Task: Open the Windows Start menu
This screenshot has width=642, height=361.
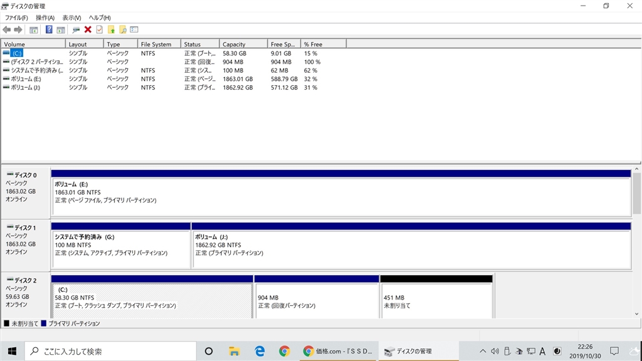Action: click(12, 351)
